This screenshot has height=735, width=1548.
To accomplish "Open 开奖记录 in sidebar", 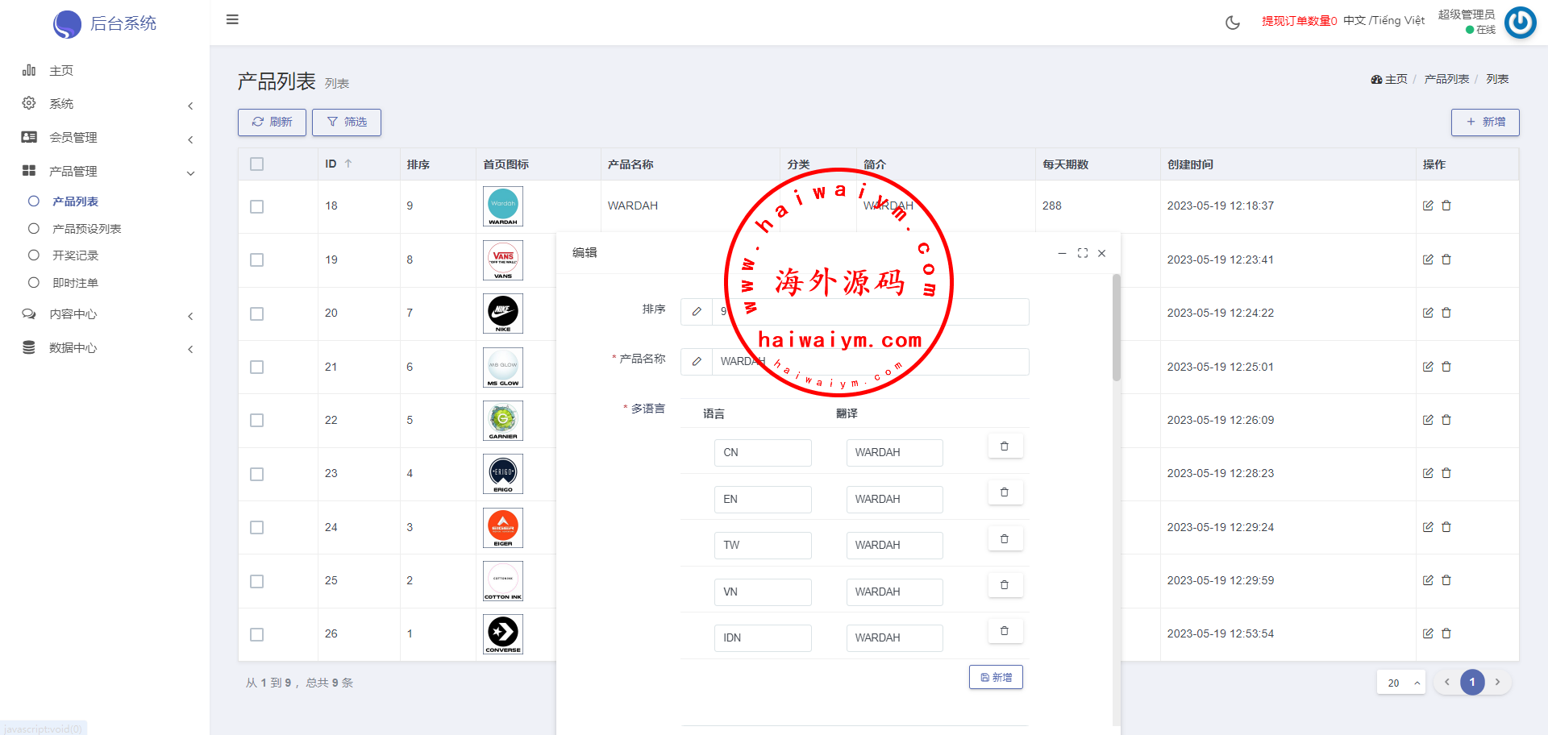I will [75, 255].
